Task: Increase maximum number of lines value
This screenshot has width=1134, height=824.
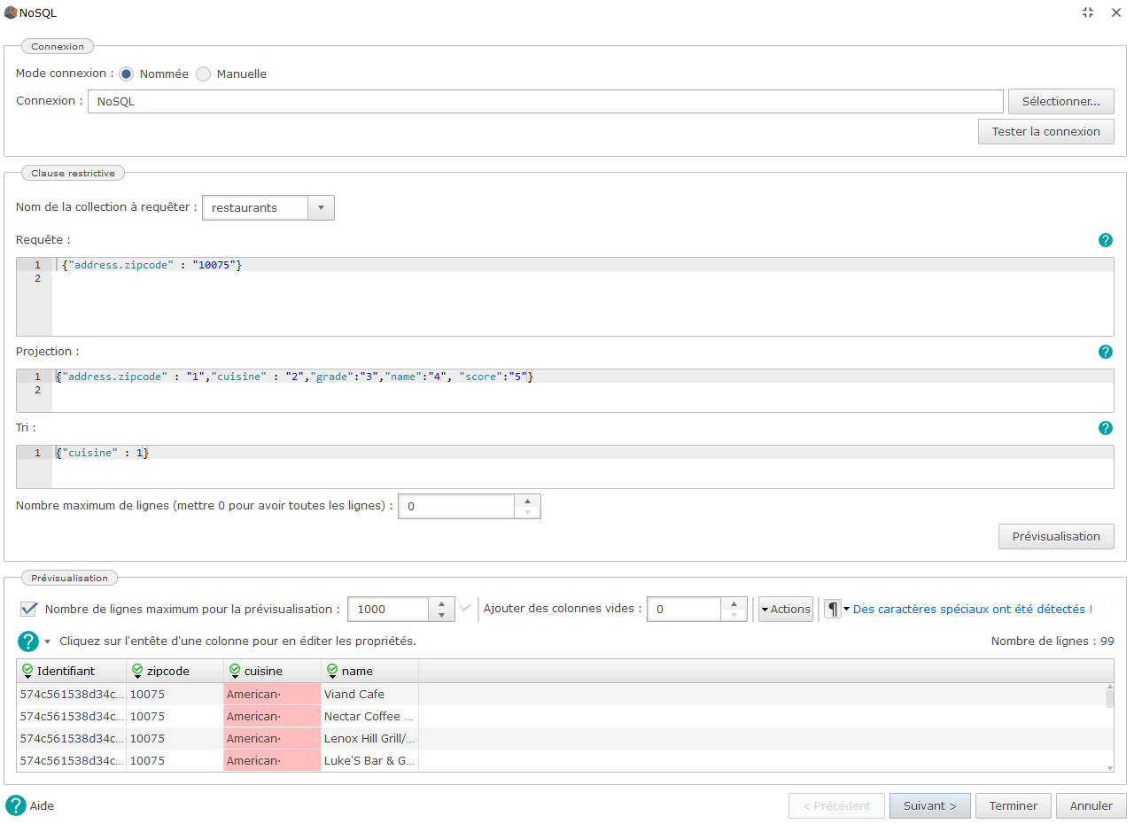Action: (527, 501)
